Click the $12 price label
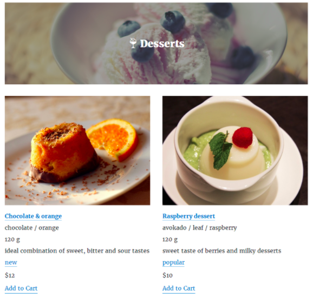313x297 pixels. pyautogui.click(x=10, y=275)
